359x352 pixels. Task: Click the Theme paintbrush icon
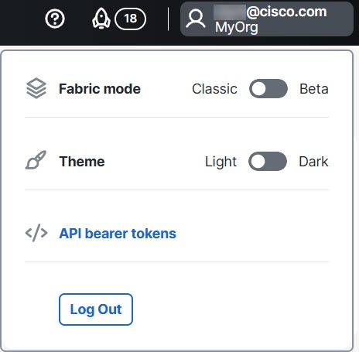point(36,160)
